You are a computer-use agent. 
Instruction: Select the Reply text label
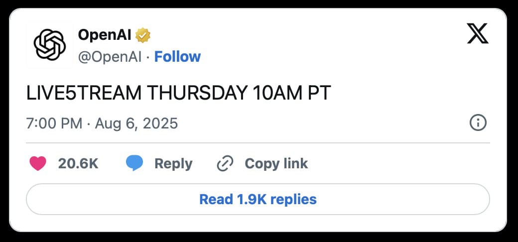[173, 164]
